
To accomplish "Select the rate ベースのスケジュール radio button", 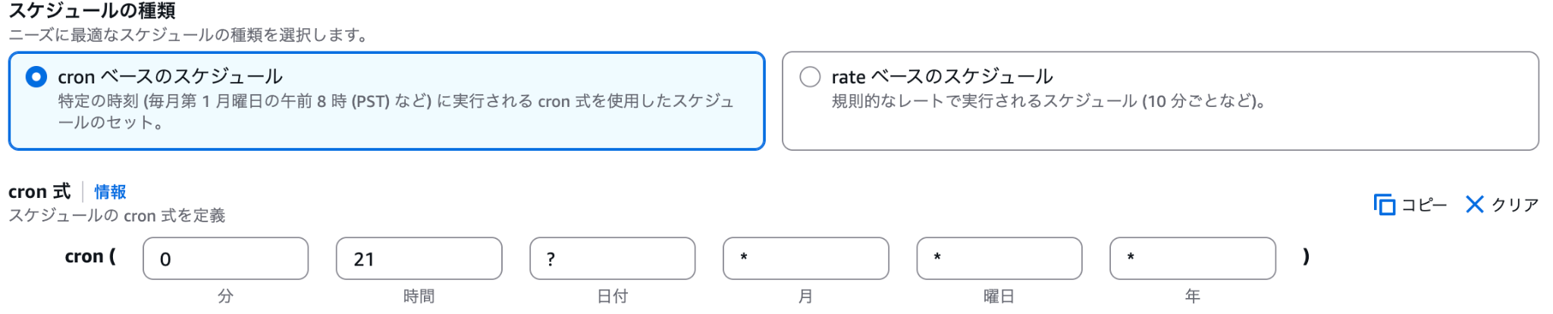I will pos(810,77).
